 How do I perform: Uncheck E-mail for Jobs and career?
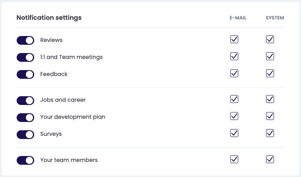(x=234, y=99)
